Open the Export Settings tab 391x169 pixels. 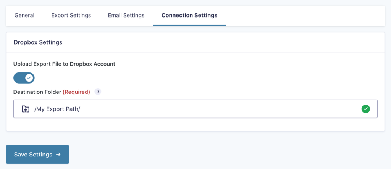pos(71,16)
